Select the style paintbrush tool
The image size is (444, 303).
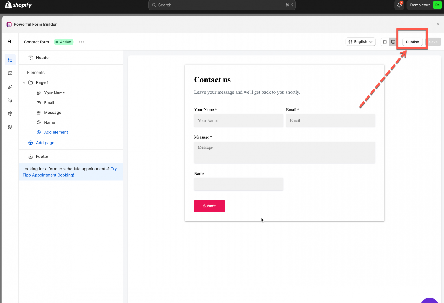click(x=10, y=87)
